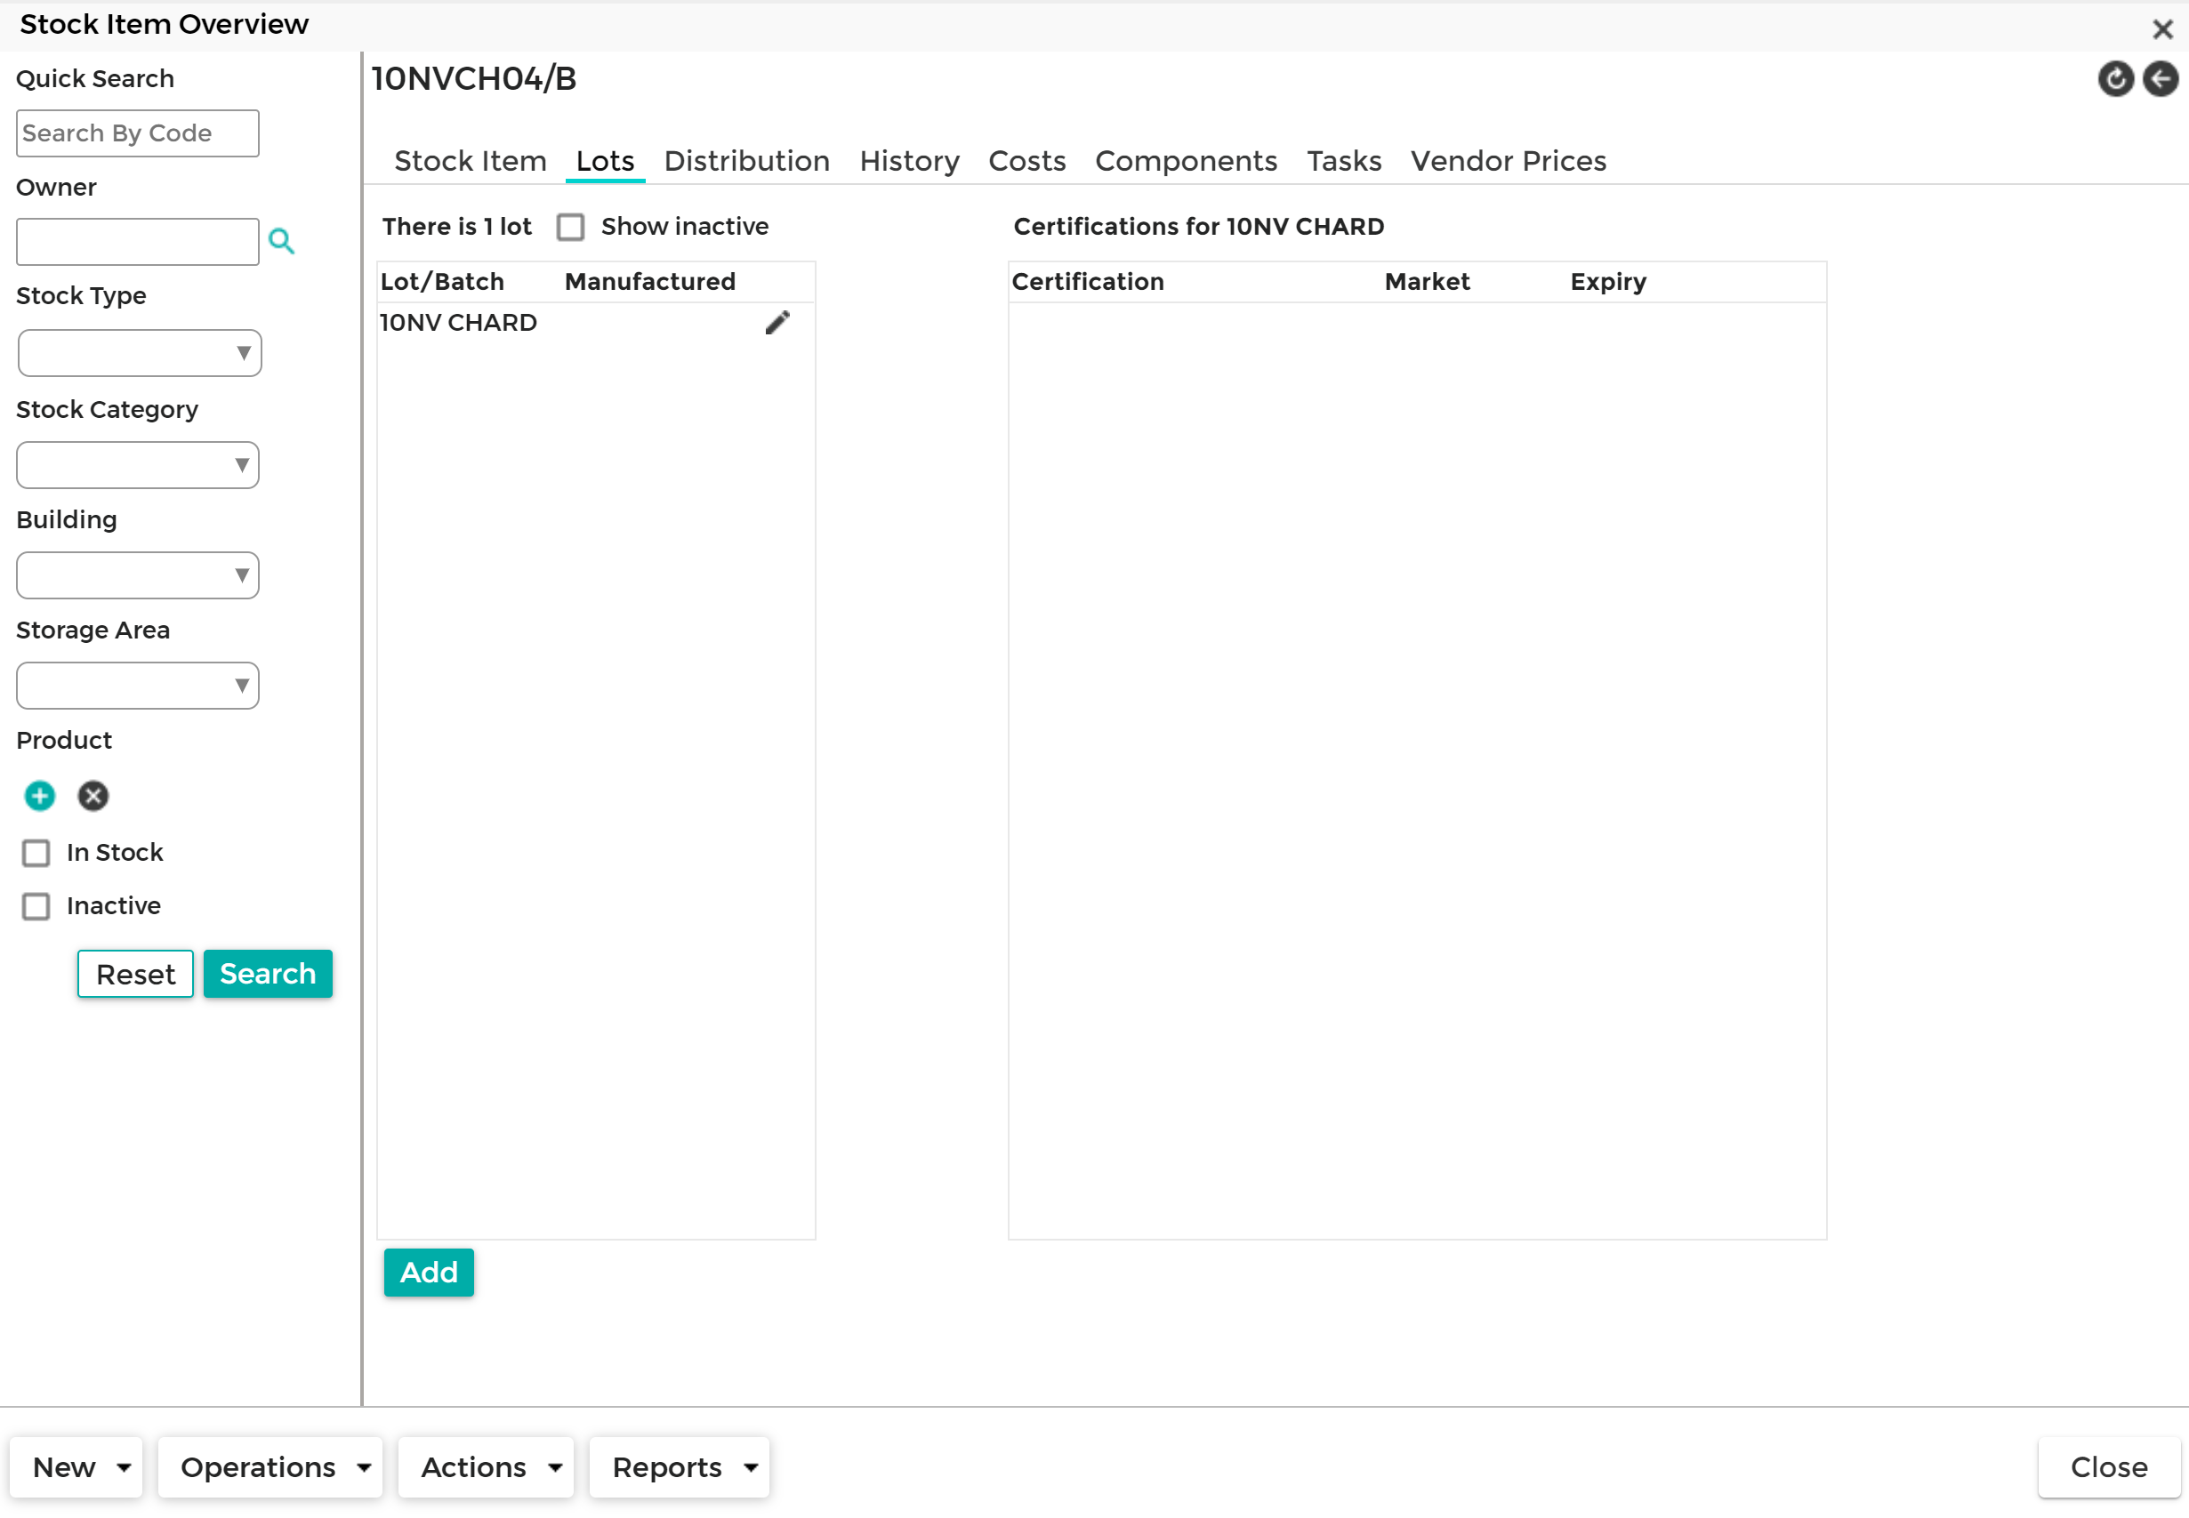Image resolution: width=2189 pixels, height=1518 pixels.
Task: Select the Lots tab
Action: (x=605, y=161)
